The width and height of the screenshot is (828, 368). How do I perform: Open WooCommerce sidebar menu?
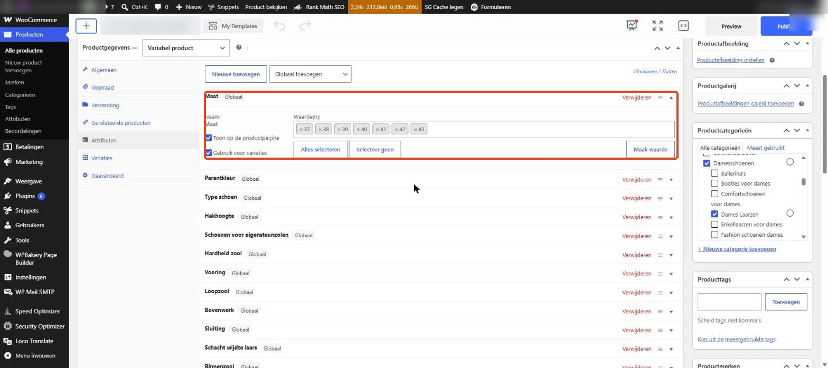(x=35, y=20)
